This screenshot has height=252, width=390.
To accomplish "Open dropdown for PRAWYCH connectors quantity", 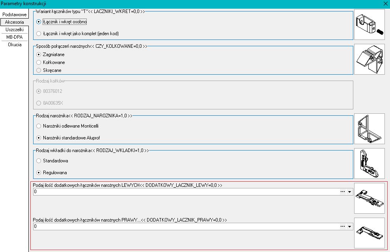I will [x=349, y=227].
